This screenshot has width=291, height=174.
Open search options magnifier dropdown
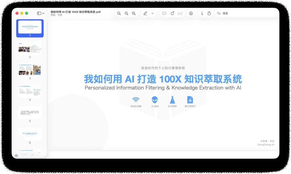point(219,13)
